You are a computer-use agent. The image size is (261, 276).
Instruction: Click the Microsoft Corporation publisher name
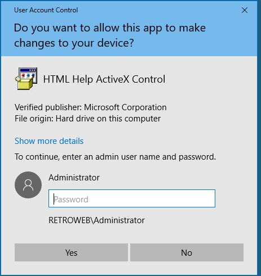[125, 107]
